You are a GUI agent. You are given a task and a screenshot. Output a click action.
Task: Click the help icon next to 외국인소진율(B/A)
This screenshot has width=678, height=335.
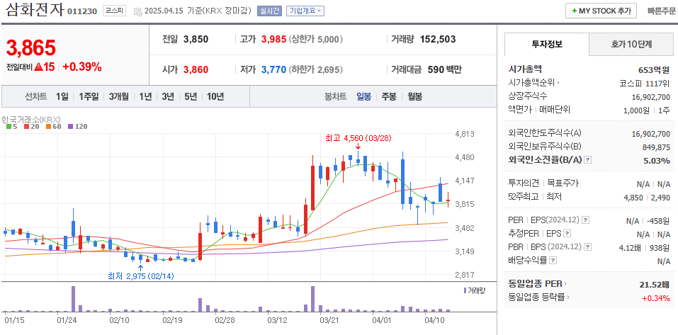point(587,160)
